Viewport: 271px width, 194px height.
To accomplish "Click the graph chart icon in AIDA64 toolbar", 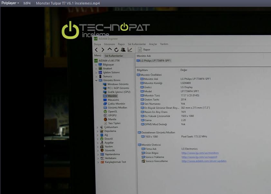I will [x=130, y=50].
